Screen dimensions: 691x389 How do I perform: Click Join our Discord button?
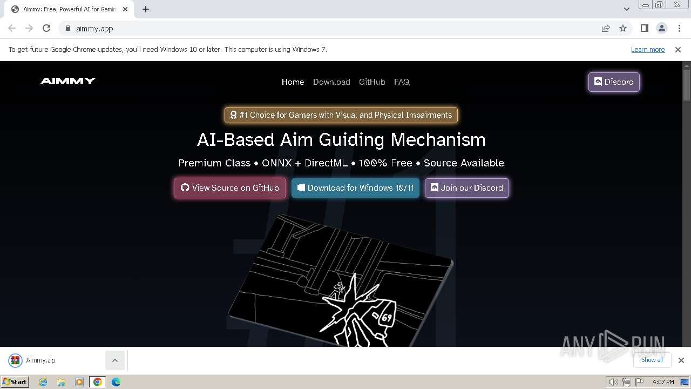466,188
